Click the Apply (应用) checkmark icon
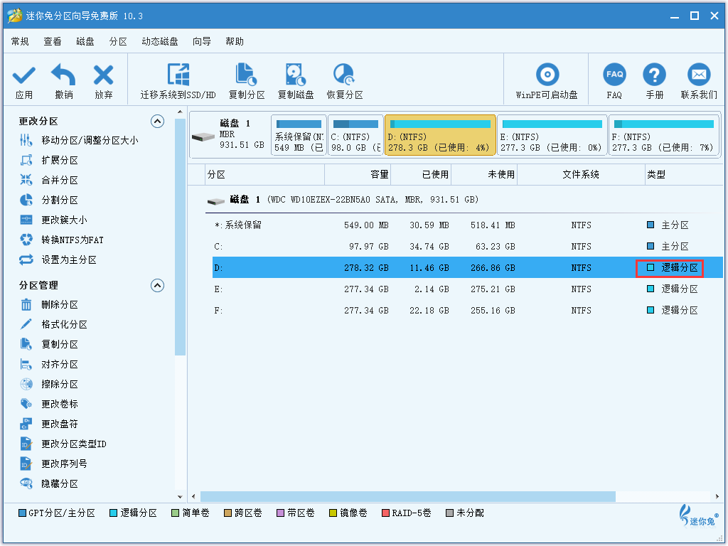The height and width of the screenshot is (546, 728). (23, 75)
